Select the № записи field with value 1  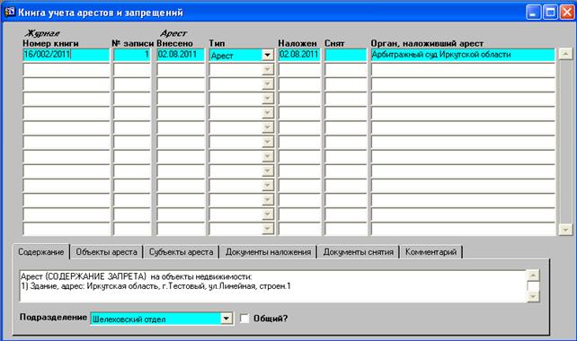click(132, 55)
